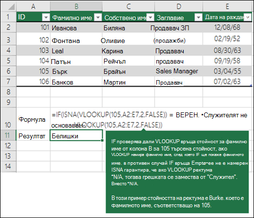This screenshot has height=218, width=254.
Task: Click the cell containing Leal
Action: [x=76, y=51]
